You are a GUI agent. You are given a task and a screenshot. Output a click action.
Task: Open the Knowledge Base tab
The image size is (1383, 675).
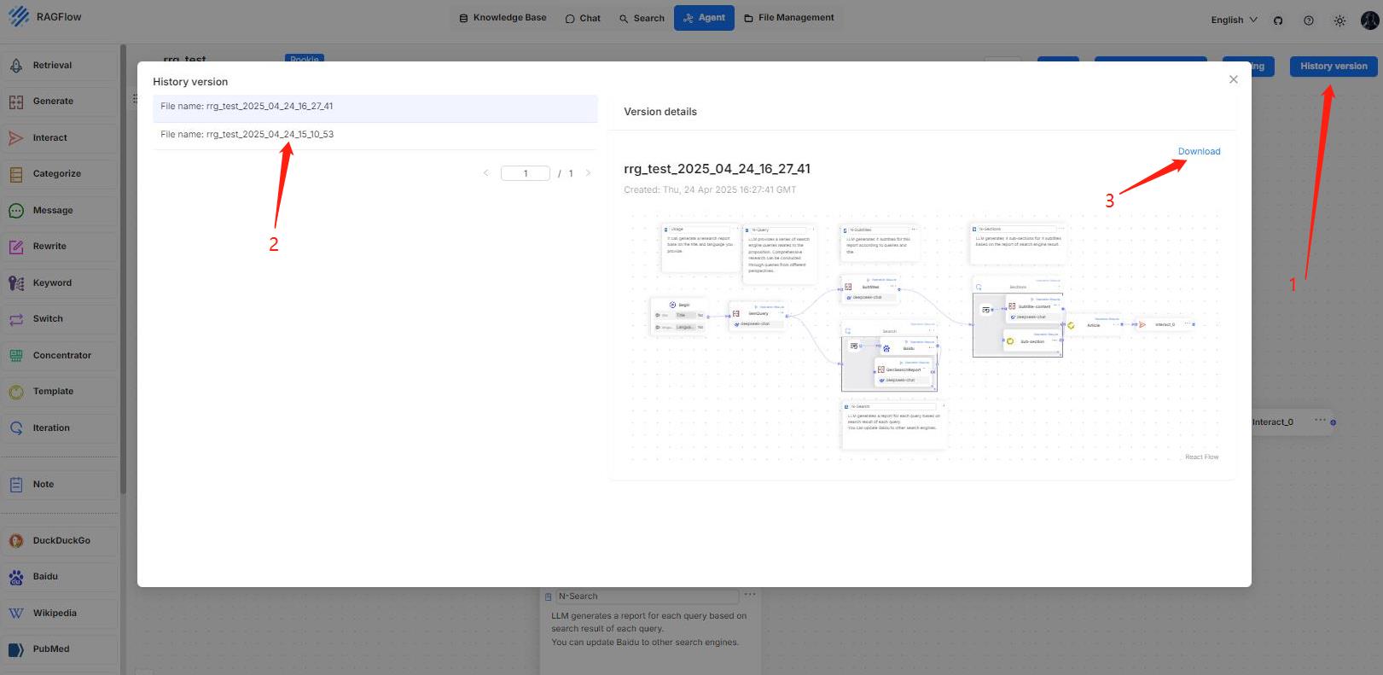click(x=503, y=18)
